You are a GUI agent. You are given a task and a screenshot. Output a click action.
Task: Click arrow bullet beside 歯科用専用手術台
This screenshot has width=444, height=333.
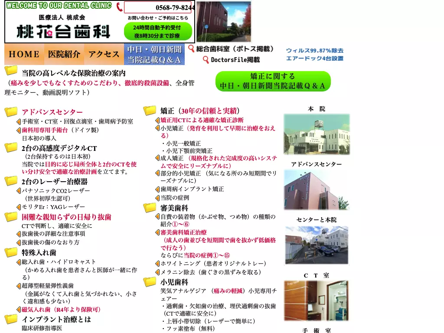(x=19, y=130)
